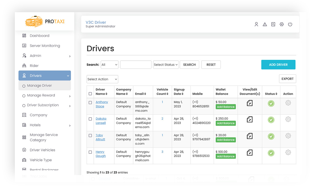Click Henry Gough's green status checkmark
311x188 pixels.
[271, 153]
